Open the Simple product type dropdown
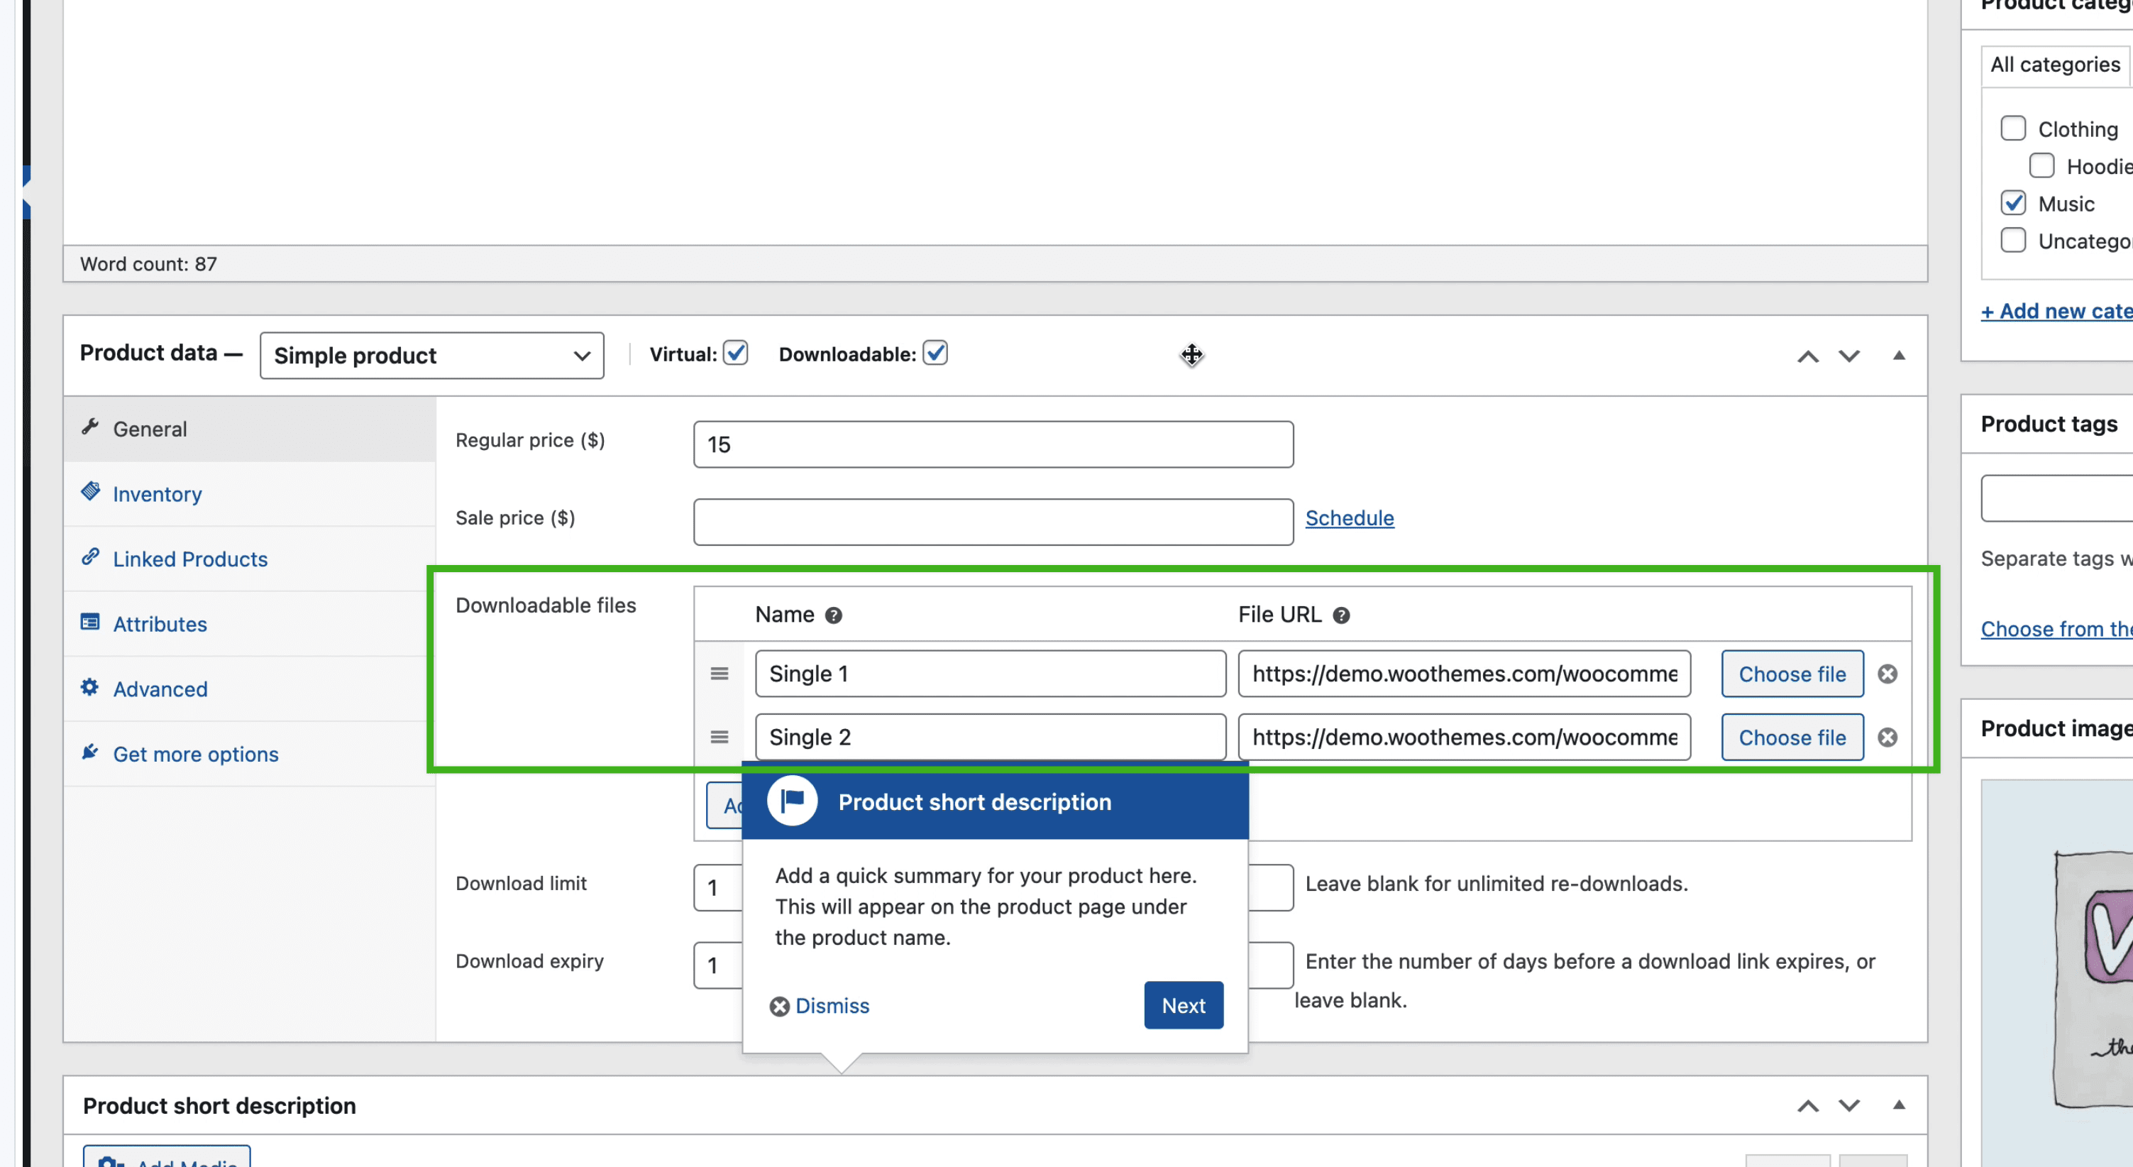This screenshot has height=1167, width=2133. (431, 356)
